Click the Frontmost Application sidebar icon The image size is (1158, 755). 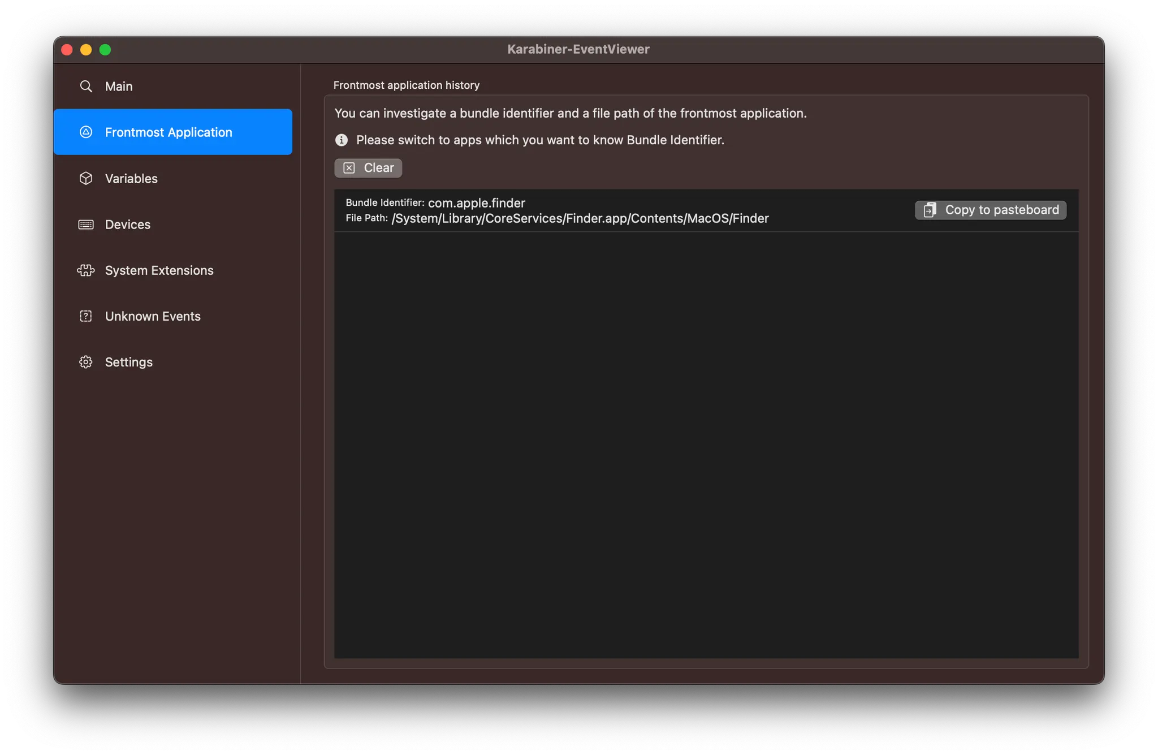click(86, 132)
